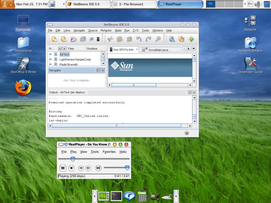This screenshot has height=203, width=271.
Task: Collapse the Navigator panel with its minimize arrow
Action: click(98, 71)
